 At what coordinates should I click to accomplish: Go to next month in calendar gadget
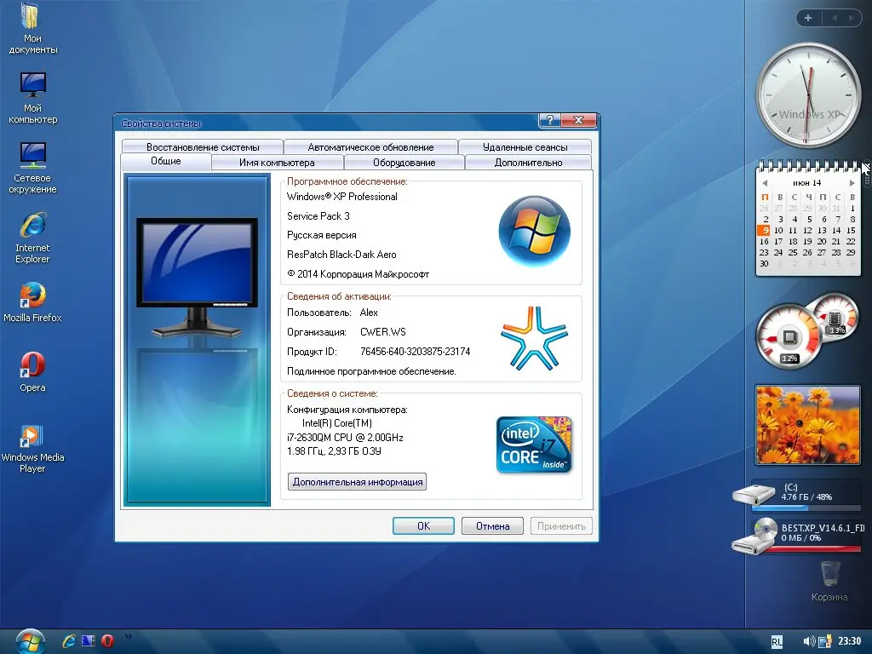click(852, 183)
